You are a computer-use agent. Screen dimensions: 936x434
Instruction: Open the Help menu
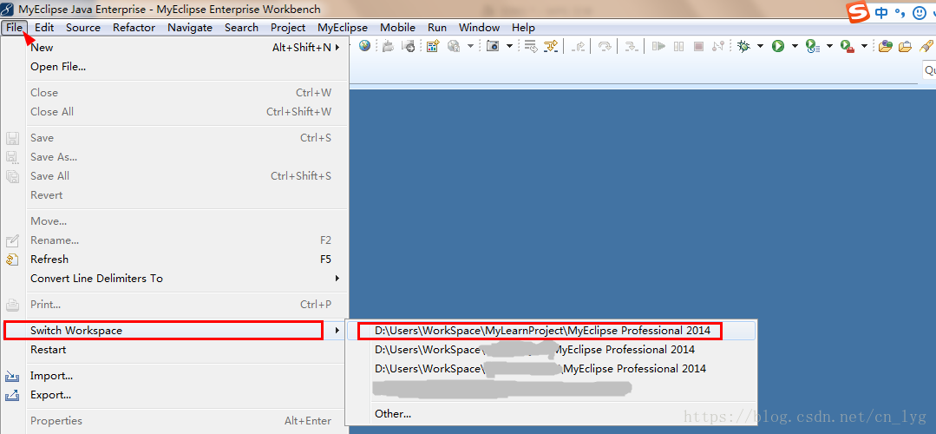point(523,28)
